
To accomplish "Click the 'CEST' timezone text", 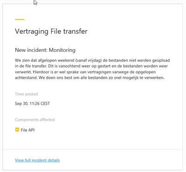I will 45,103.
